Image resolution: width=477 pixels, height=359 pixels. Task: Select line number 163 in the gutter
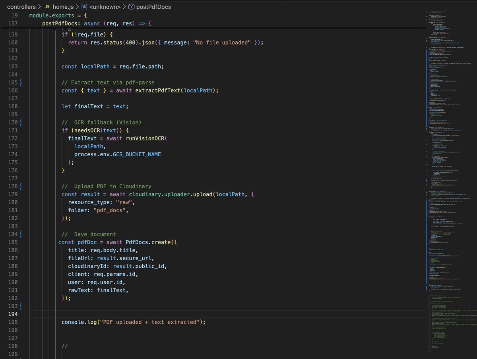click(13, 67)
